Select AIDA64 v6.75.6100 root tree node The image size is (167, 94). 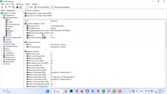point(9,13)
